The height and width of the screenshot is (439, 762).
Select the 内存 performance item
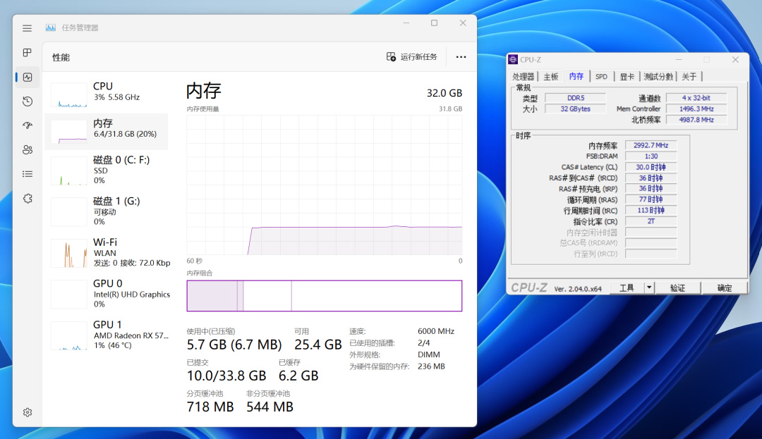(107, 132)
